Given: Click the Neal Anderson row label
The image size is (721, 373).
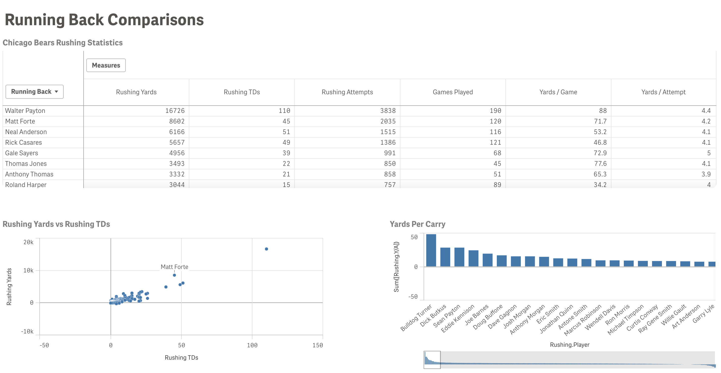Looking at the screenshot, I should click(26, 132).
